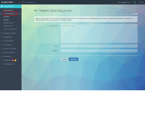Click the yellow indicator badge near Поддержка

15,60
